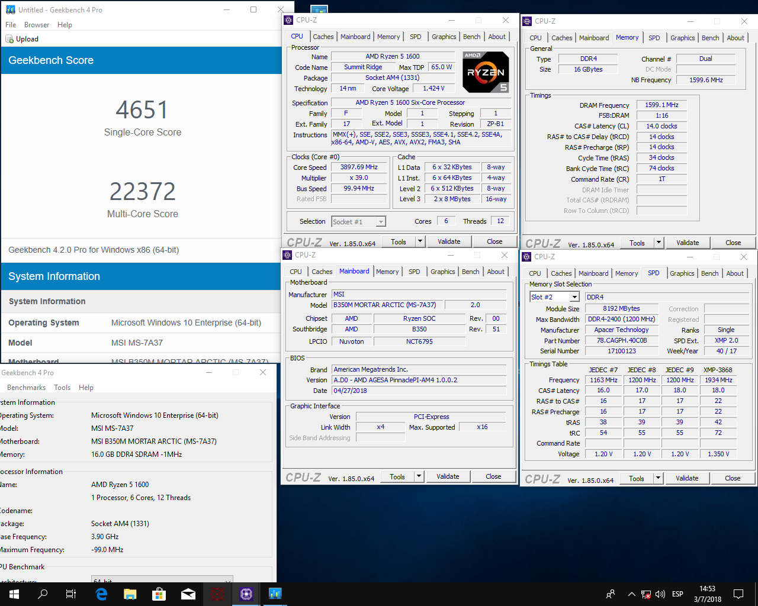Show hidden system tray icons
This screenshot has height=606, width=758.
tap(631, 594)
